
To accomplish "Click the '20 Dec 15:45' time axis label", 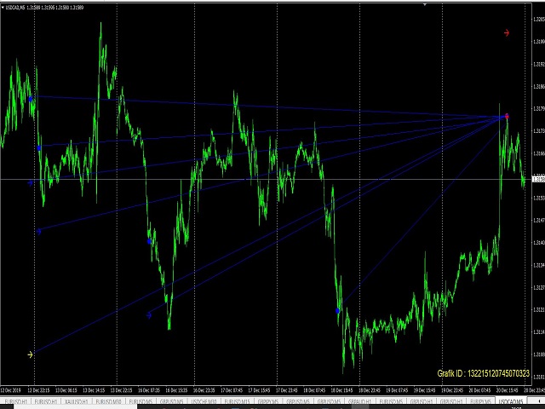I will tap(508, 390).
